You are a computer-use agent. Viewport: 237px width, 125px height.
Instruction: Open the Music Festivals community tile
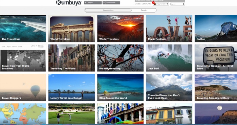coord(169,29)
